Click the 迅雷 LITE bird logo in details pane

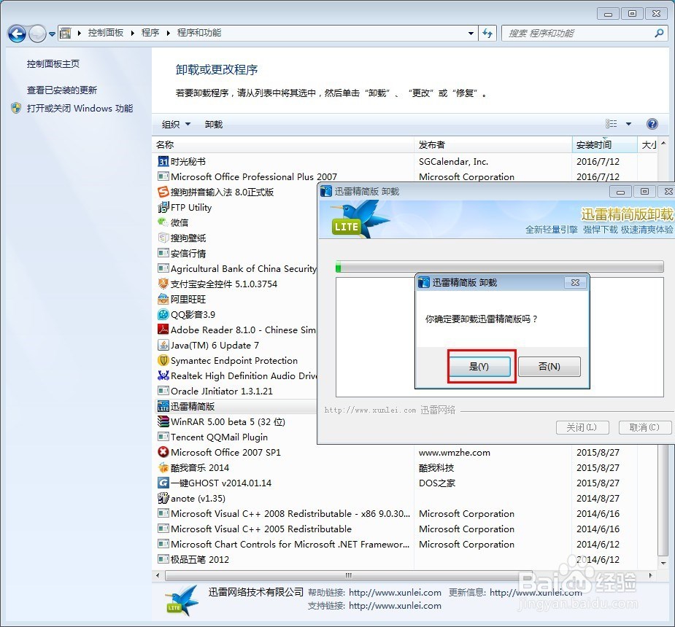(x=182, y=600)
